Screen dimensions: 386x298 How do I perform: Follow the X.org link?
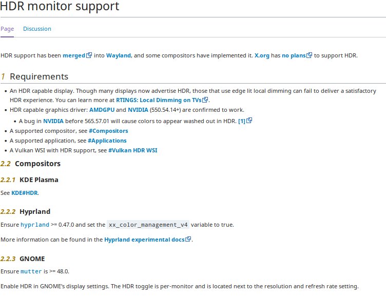pos(262,55)
